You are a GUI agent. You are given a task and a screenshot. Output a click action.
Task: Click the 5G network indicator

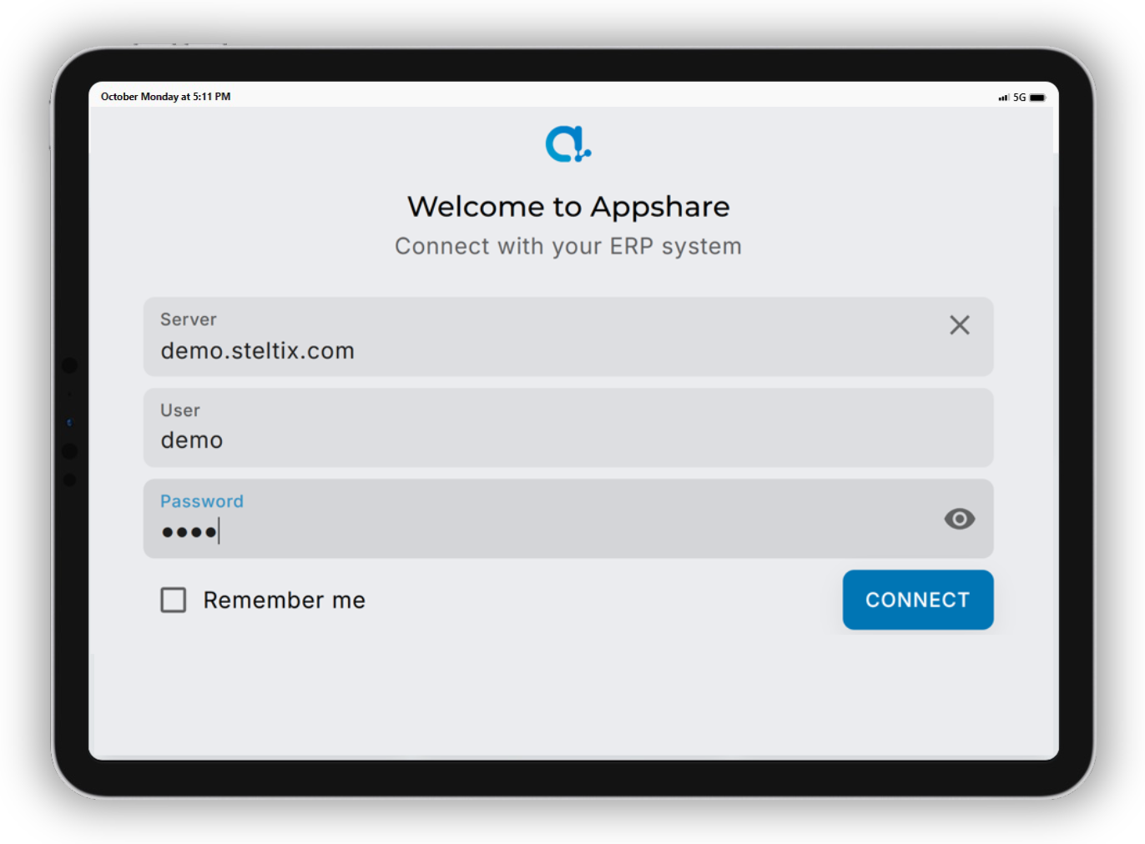click(1020, 97)
